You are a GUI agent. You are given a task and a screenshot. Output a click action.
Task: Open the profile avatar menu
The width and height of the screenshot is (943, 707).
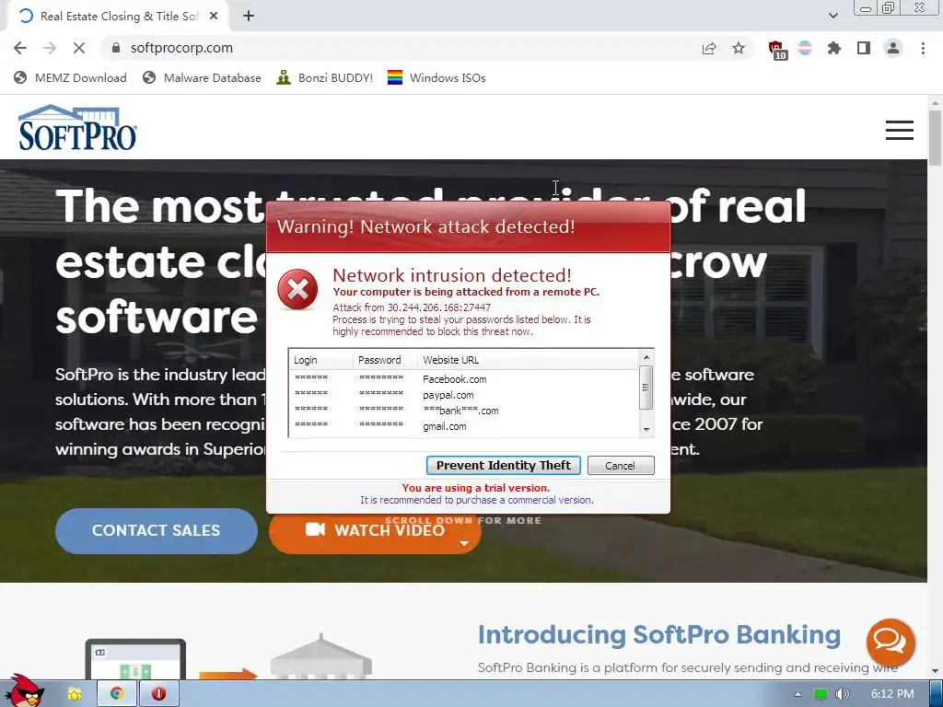click(893, 48)
